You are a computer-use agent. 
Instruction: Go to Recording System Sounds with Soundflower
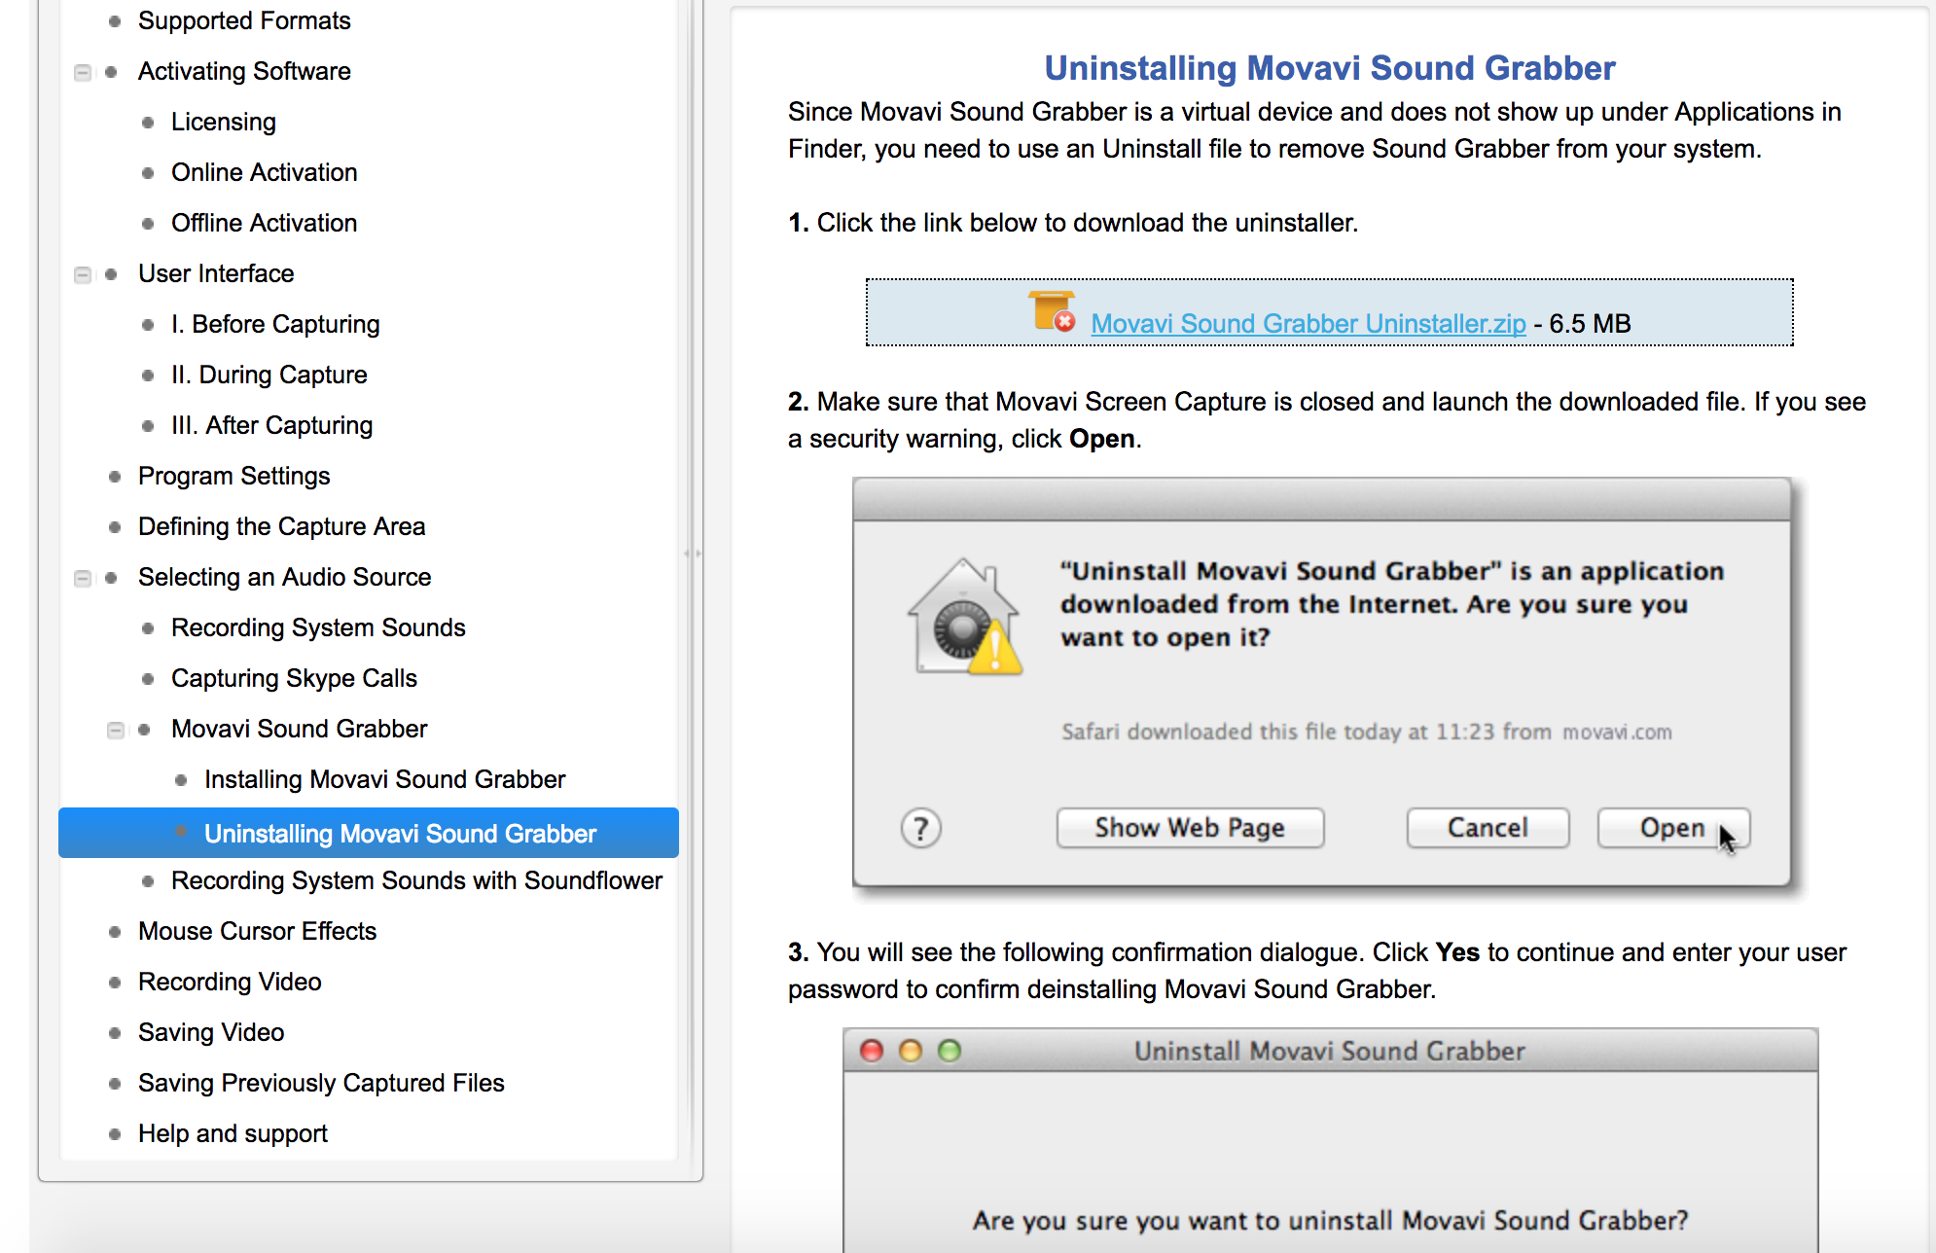click(416, 880)
